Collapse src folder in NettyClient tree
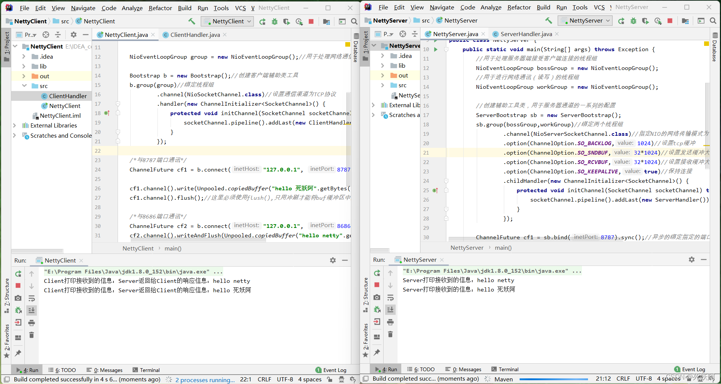The width and height of the screenshot is (721, 384). click(24, 86)
